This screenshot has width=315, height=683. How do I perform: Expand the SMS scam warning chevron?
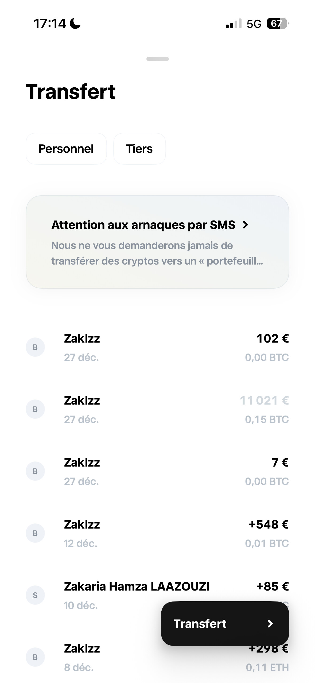tap(245, 225)
